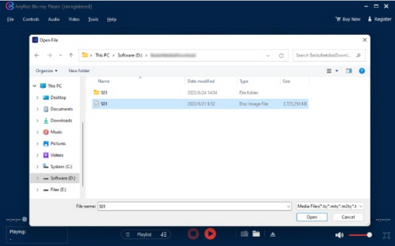The height and width of the screenshot is (246, 395).
Task: Click the refresh icon beside address bar
Action: coord(281,56)
